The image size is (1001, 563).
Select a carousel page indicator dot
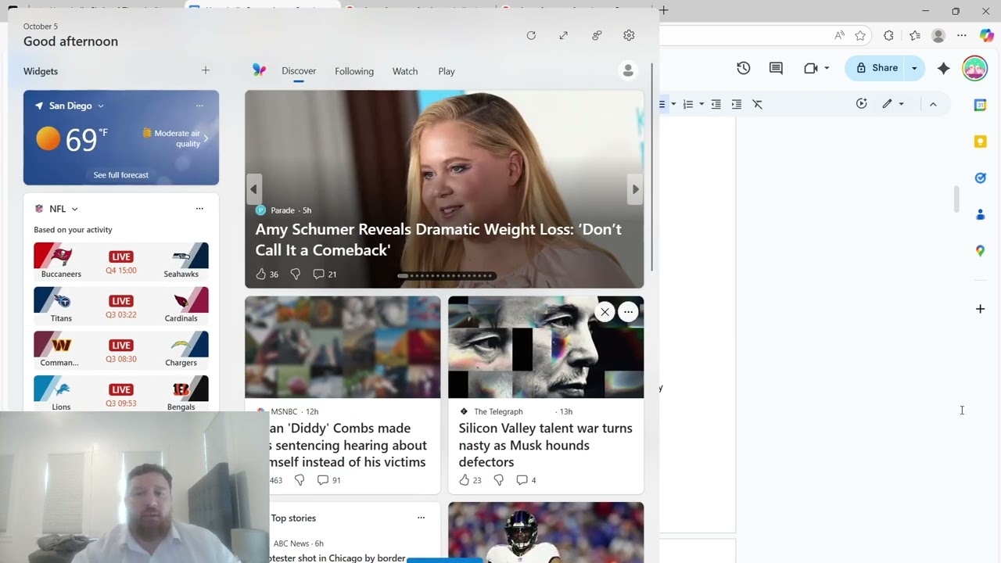click(x=446, y=275)
